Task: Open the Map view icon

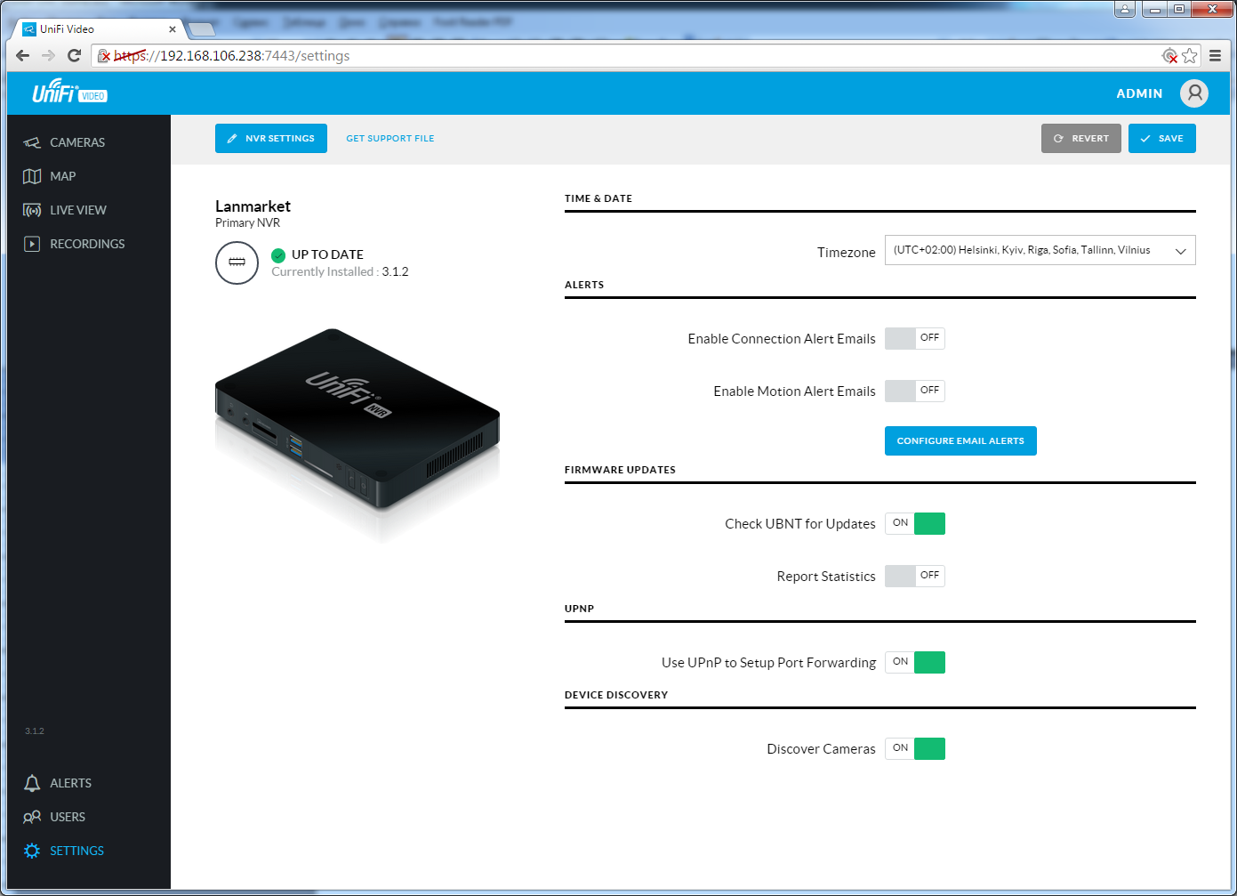Action: [32, 176]
